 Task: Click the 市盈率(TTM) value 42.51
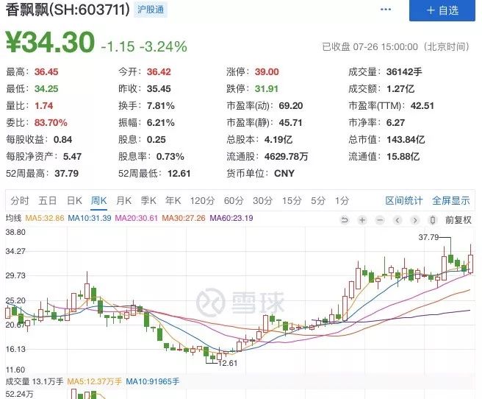[422, 106]
